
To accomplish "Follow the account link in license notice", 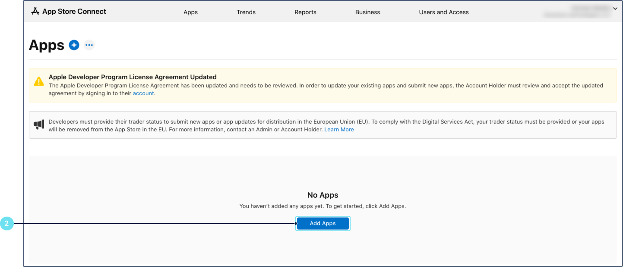I will pos(143,93).
